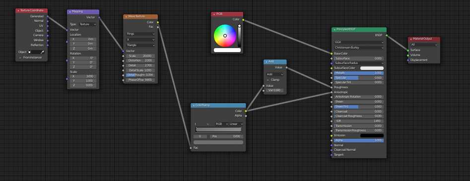Click the Tangent input socket
470x181 pixels.
pyautogui.click(x=332, y=155)
